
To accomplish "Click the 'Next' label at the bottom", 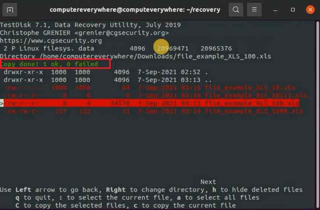I will (x=208, y=182).
